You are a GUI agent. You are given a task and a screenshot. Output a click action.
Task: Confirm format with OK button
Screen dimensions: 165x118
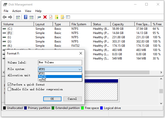52,99
